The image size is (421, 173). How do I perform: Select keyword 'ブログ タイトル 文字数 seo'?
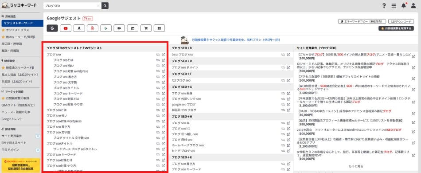tap(71, 138)
